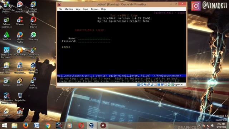Viewport: 229px width, 129px height.
Task: Open the Machine menu
Action: pos(69,9)
